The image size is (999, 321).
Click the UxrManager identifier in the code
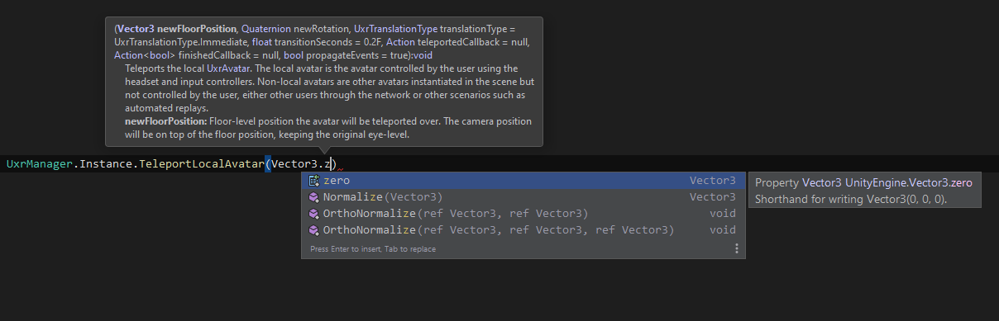40,164
